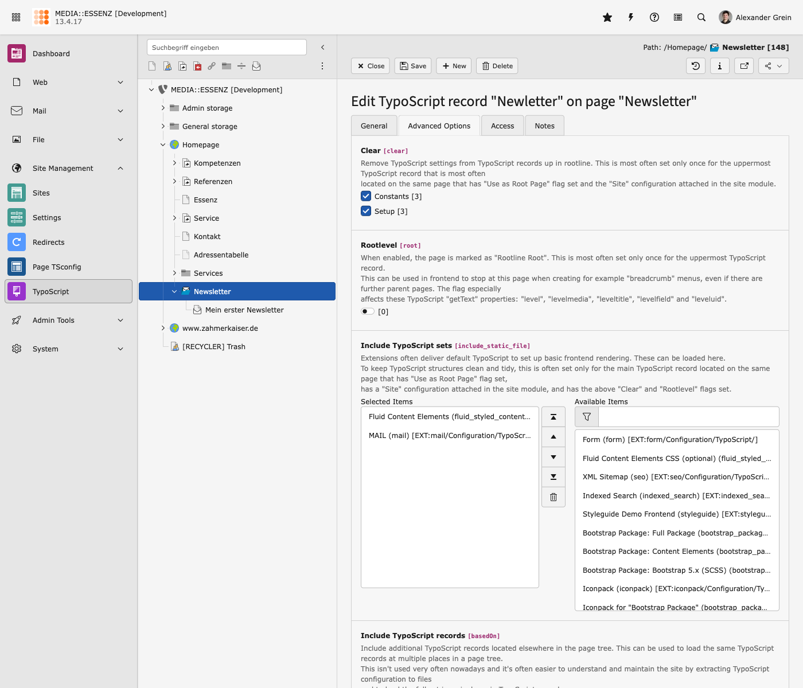Remove selected item with trash icon
This screenshot has width=803, height=688.
553,497
